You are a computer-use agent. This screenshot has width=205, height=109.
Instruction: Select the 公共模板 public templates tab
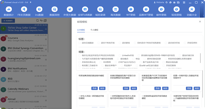pos(81,30)
